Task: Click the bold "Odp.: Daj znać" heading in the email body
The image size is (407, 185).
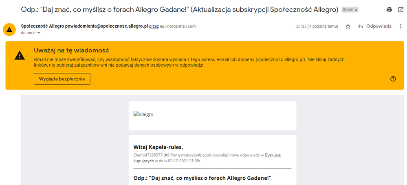Action: (x=202, y=178)
